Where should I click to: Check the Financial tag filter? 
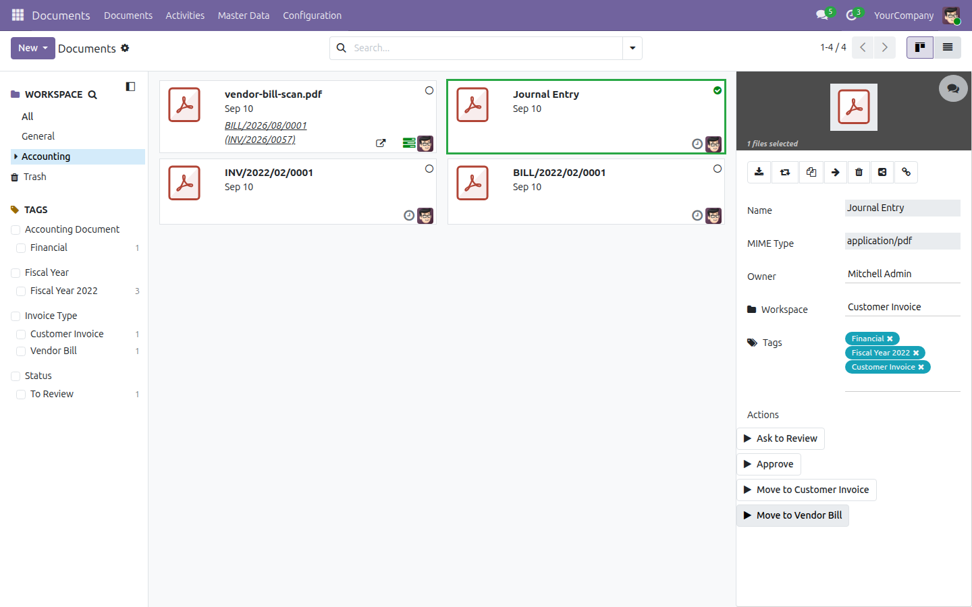[21, 248]
